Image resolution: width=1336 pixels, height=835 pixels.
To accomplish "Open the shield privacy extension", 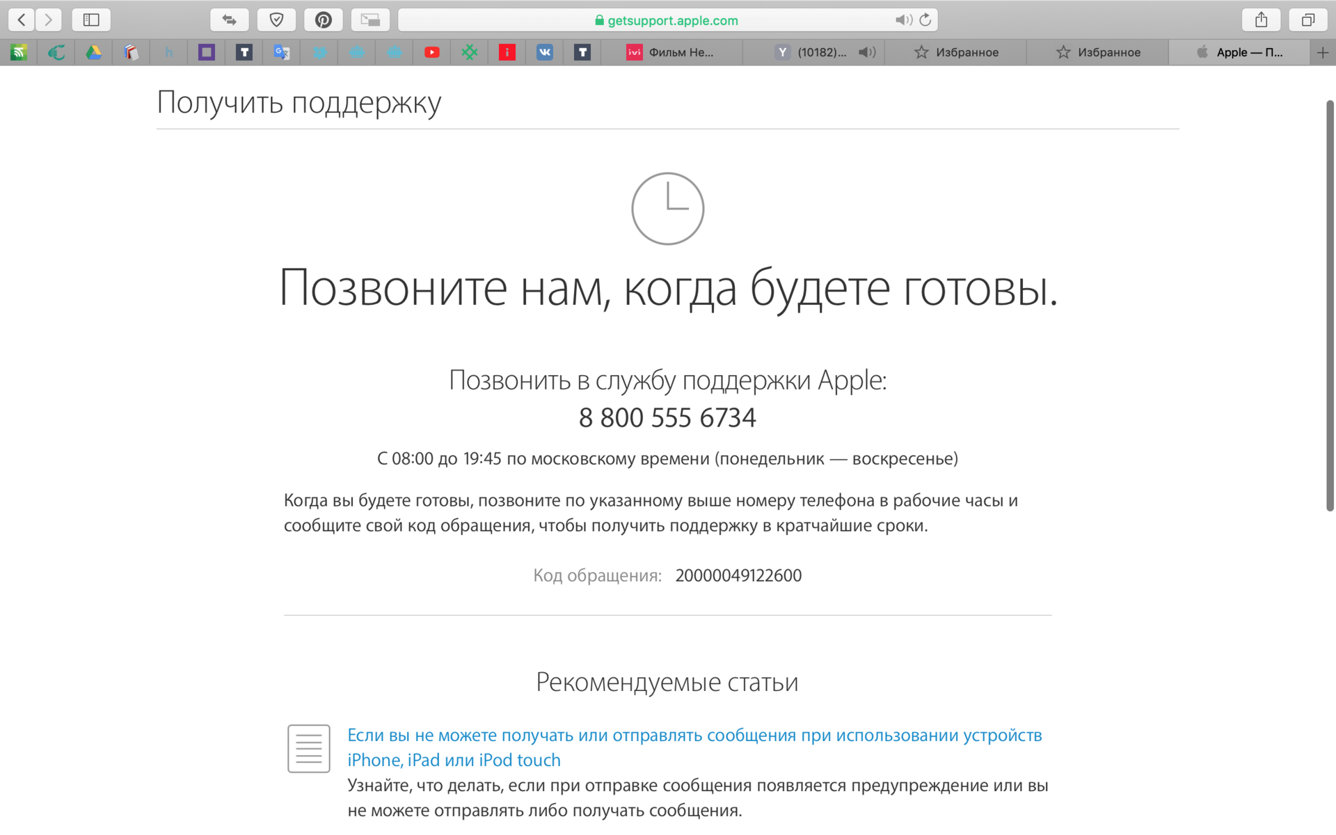I will click(x=276, y=19).
